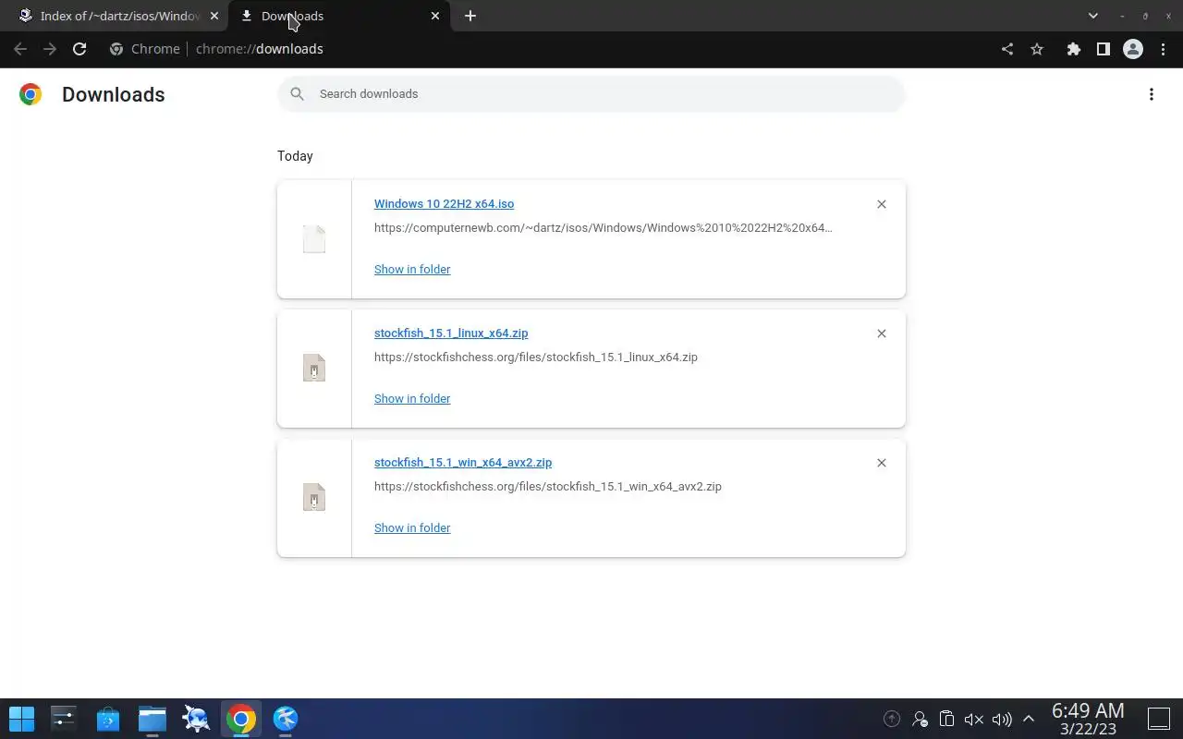Open a new tab with plus button
The height and width of the screenshot is (739, 1183).
[470, 16]
